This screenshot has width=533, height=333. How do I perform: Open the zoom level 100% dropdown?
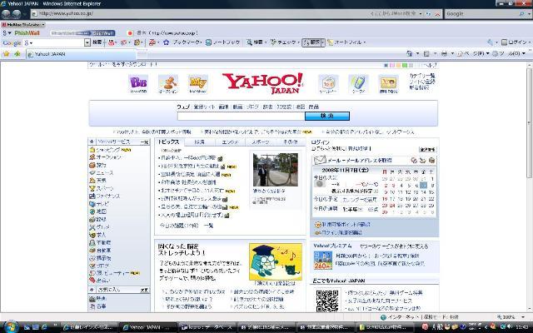(523, 316)
